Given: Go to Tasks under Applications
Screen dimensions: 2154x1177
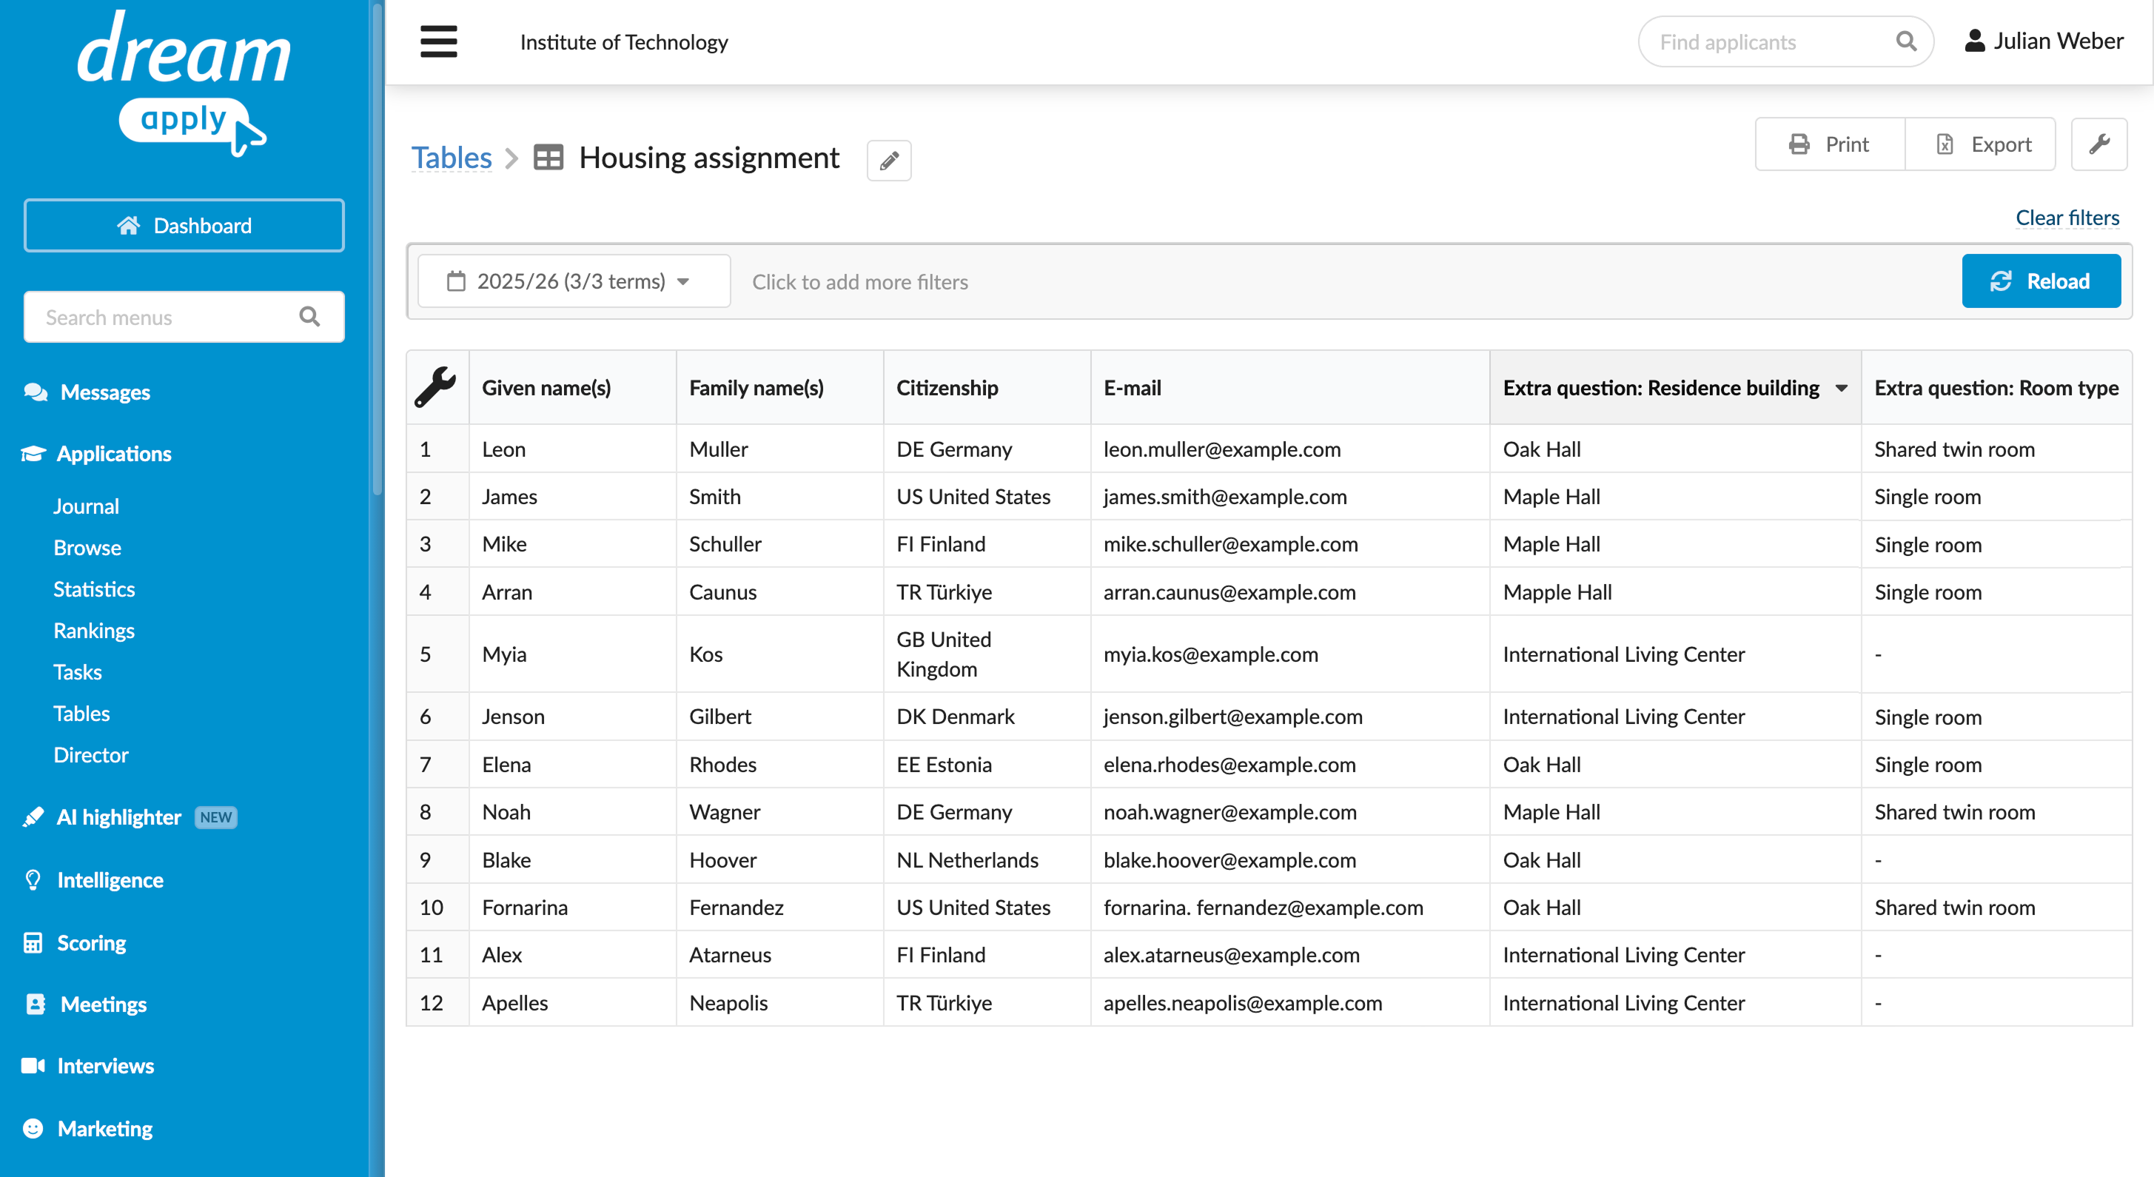Looking at the screenshot, I should [77, 672].
